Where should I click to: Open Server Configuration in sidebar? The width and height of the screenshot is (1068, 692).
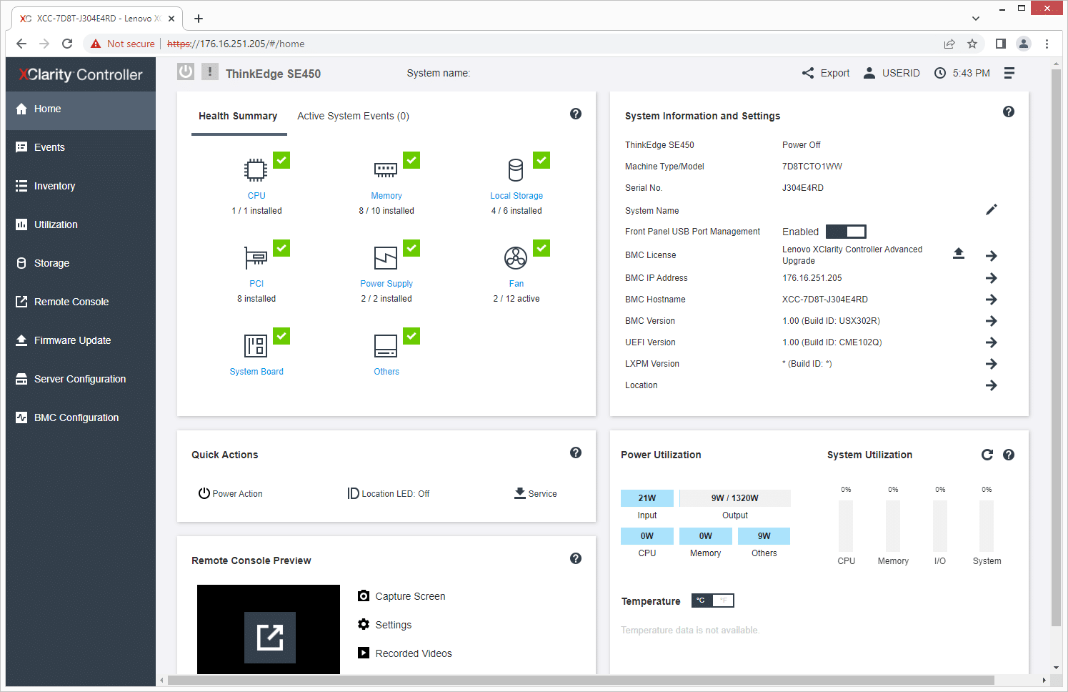pos(81,379)
